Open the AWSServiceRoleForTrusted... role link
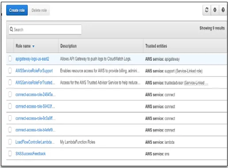The height and width of the screenshot is (168, 228). 35,83
